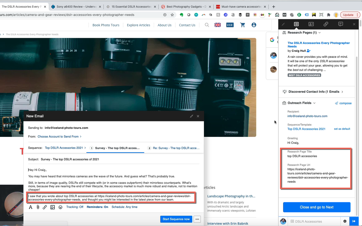Open the notes speech-bubble icon in sidebar
This screenshot has width=362, height=226.
tap(340, 24)
